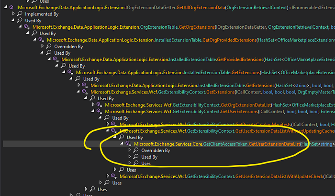The image size is (335, 196).
Task: Expand the GetUserExtensionDataListWithUpdateCheck node
Action: 108,176
